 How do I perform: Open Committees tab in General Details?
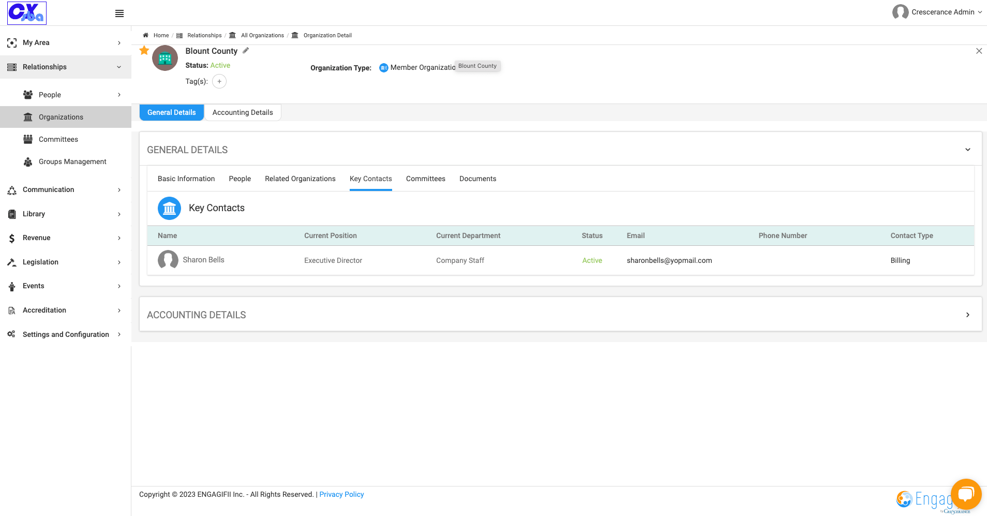click(426, 179)
